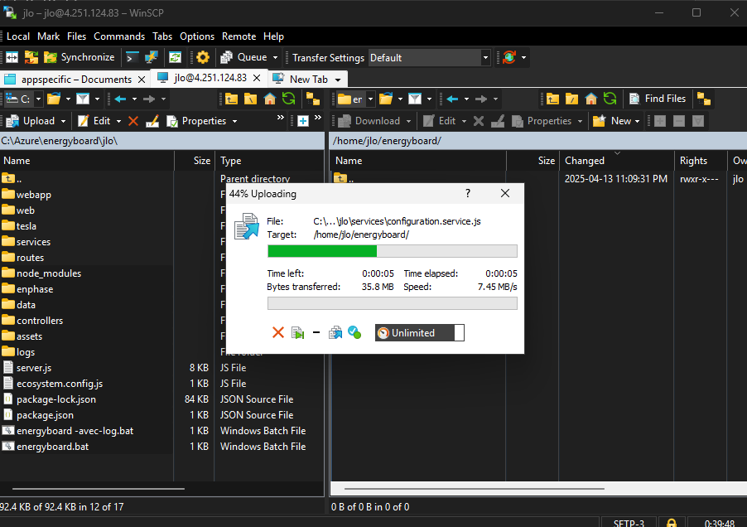747x527 pixels.
Task: Click the local Properties button
Action: coord(196,121)
